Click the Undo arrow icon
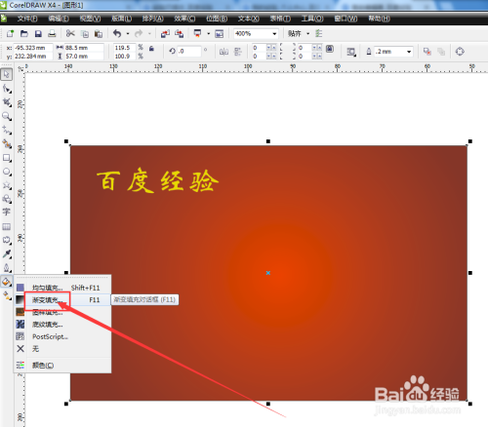Screen dimensions: 488x427 tap(117, 33)
